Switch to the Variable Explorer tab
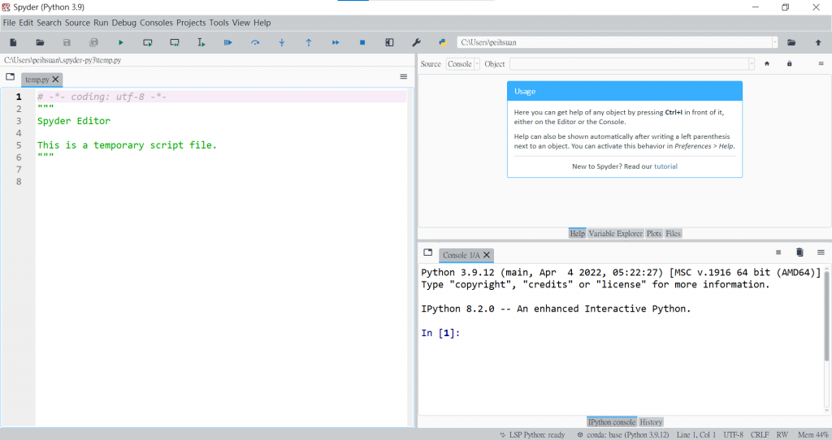 coord(616,234)
